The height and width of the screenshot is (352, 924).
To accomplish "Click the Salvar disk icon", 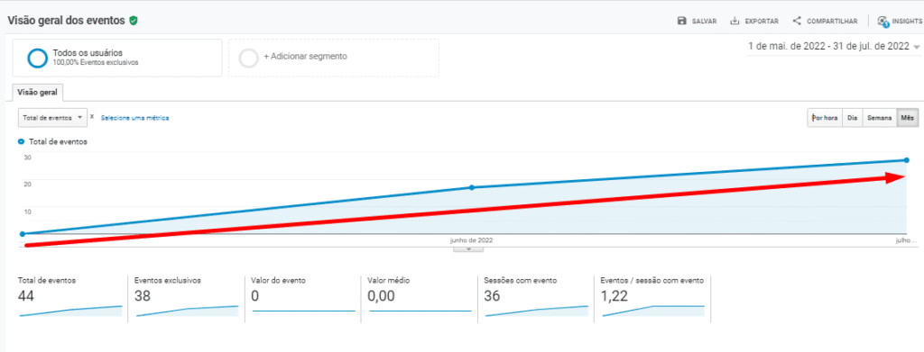I will pyautogui.click(x=682, y=21).
